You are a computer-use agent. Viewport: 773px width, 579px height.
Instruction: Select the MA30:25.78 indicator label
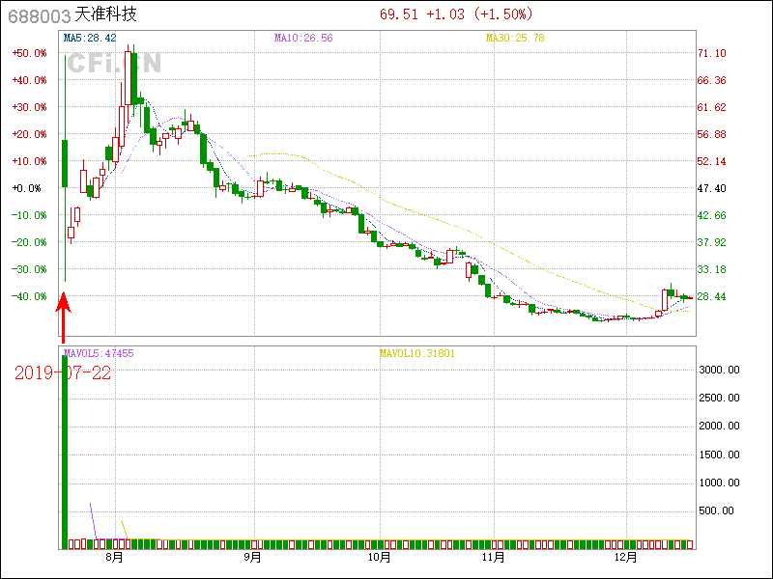click(x=515, y=38)
